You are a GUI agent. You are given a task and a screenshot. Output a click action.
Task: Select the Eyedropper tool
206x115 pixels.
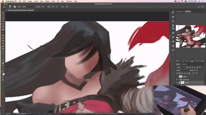point(3,27)
